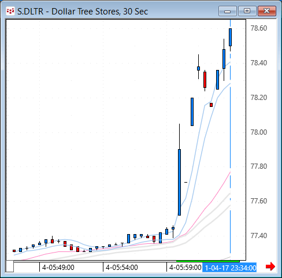Close the Dollar Tree Stores chart window

click(267, 11)
